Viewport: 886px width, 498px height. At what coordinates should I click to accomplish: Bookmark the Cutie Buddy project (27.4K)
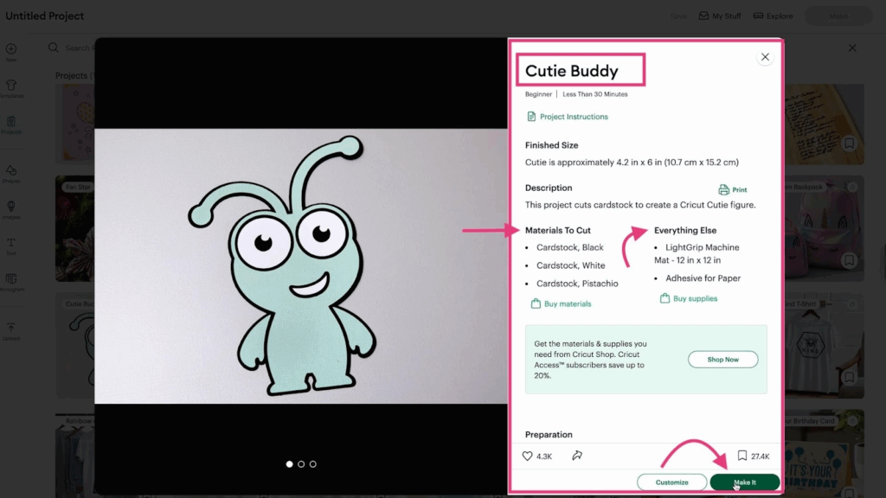[742, 455]
